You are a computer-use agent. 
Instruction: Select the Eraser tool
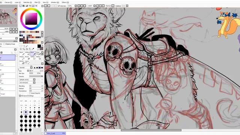point(27,58)
